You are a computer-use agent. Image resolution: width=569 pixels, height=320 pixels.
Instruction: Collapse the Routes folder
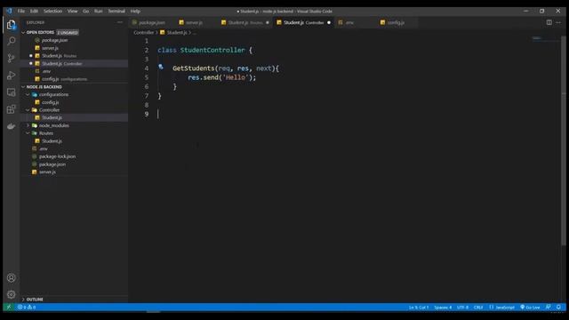[x=28, y=133]
